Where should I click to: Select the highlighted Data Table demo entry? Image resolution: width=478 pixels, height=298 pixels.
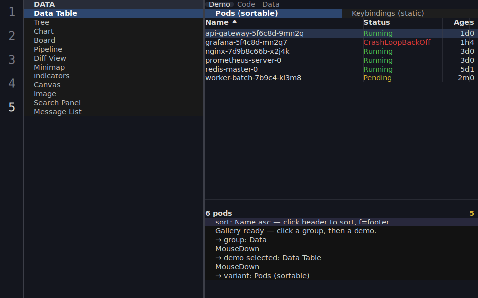pyautogui.click(x=114, y=13)
